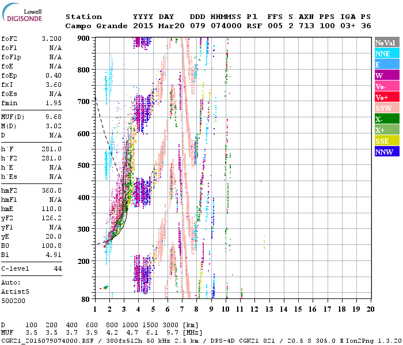Click the time stamp 074000
Screen dimensions: 403x345
(226, 26)
